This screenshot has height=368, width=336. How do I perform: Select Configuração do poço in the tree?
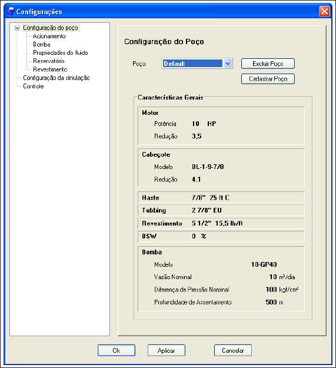point(51,28)
